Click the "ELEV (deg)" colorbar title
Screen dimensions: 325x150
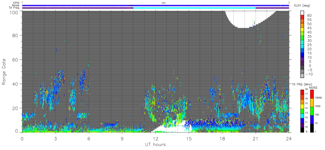[302, 5]
